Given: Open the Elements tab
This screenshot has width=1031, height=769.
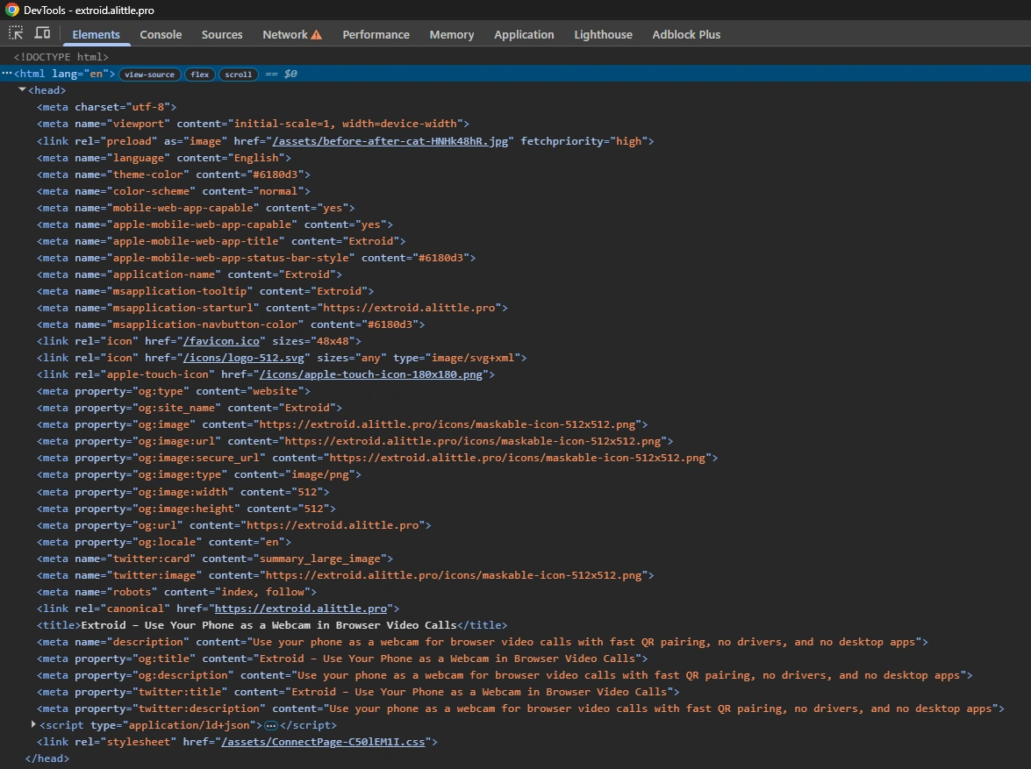Looking at the screenshot, I should coord(96,35).
